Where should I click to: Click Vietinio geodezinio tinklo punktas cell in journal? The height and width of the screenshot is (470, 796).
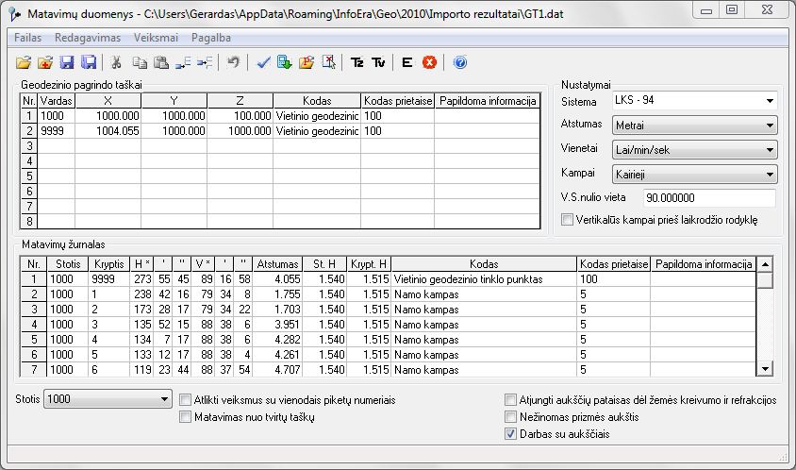[484, 279]
